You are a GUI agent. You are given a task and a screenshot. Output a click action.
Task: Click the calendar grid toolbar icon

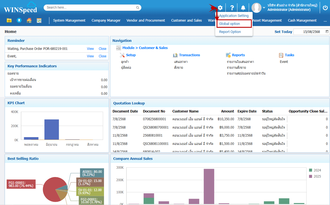tap(39, 20)
